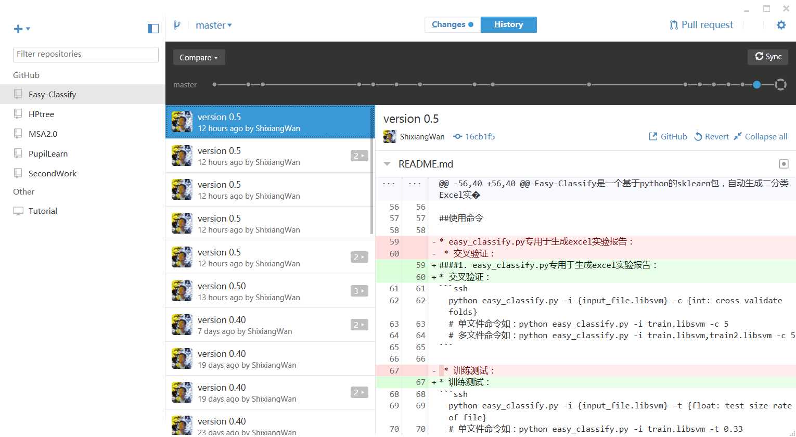Click the HPtree repository book icon

point(18,114)
